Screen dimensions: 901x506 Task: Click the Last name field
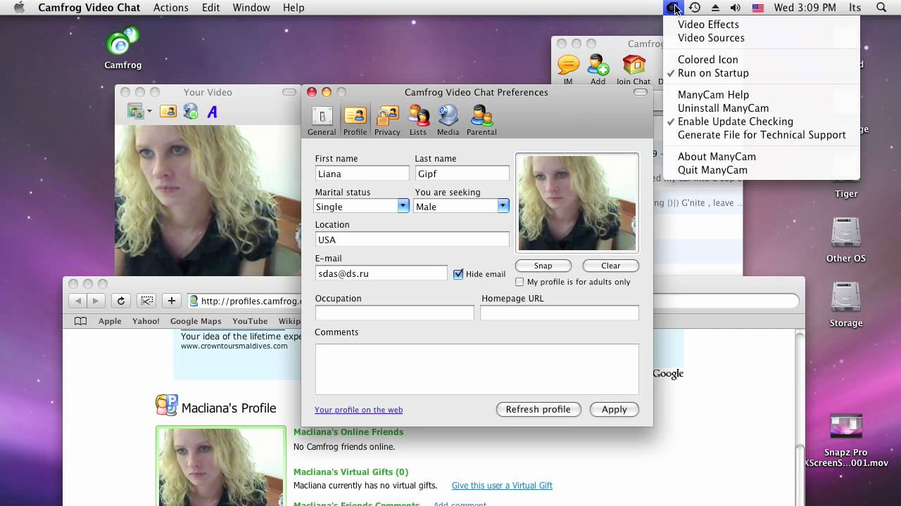click(x=462, y=174)
